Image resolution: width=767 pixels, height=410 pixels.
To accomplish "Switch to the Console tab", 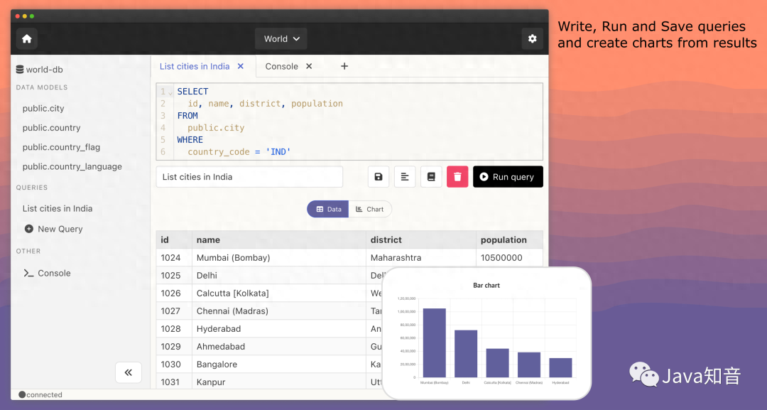I will (x=281, y=66).
